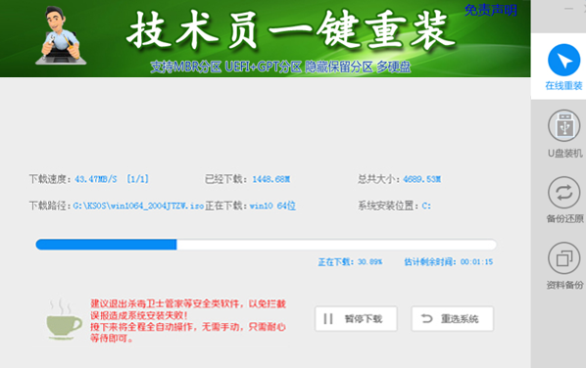586x368 pixels.
Task: Click 重选系统 to reselect system
Action: point(452,319)
